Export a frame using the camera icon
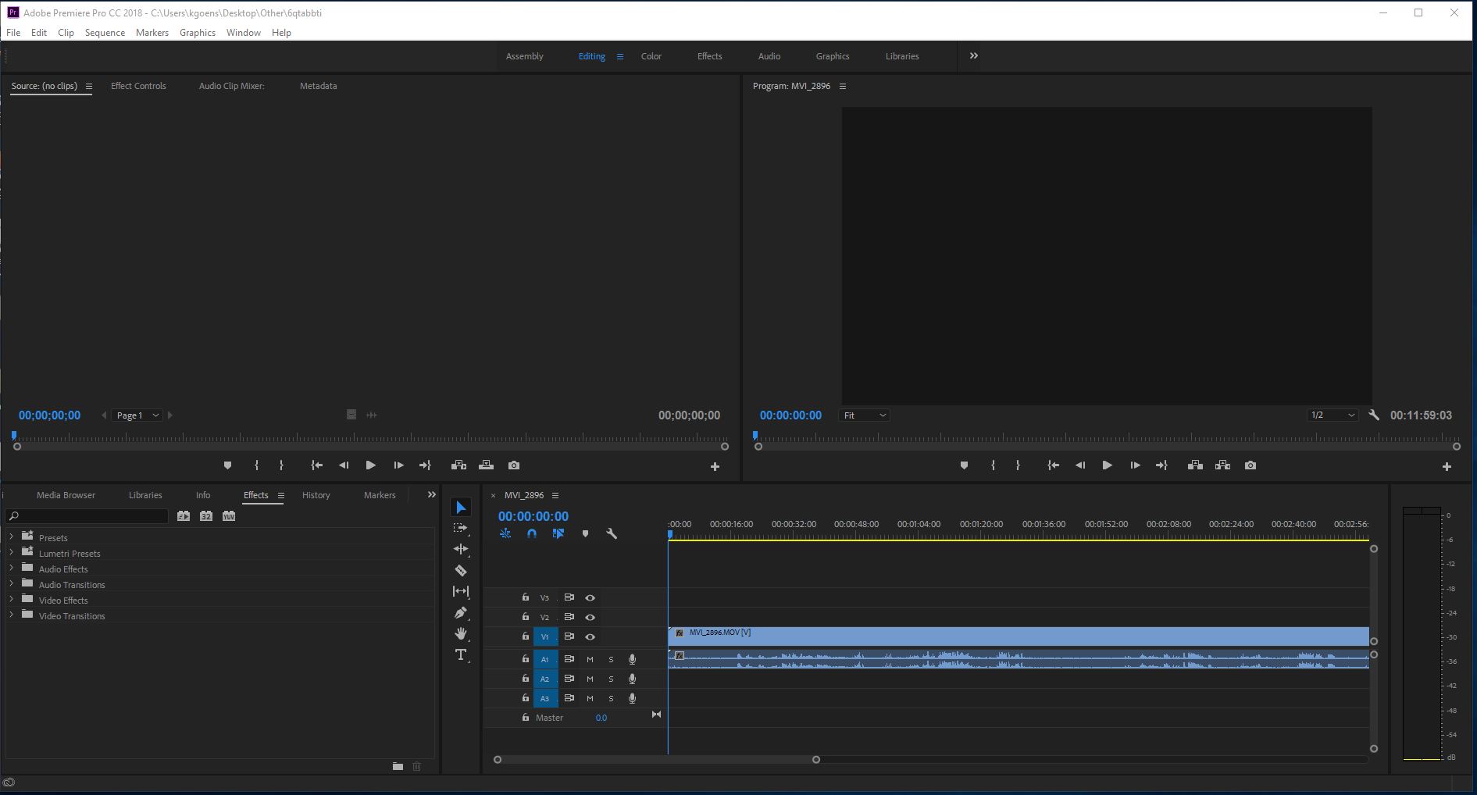 (1250, 465)
